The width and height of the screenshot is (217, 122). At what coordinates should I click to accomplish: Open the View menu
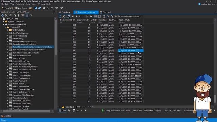[12, 4]
